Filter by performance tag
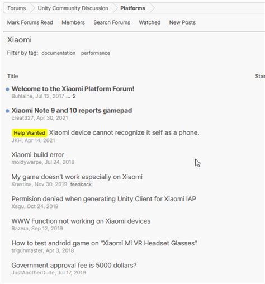Screen dimensions: 265x284 click(96, 53)
